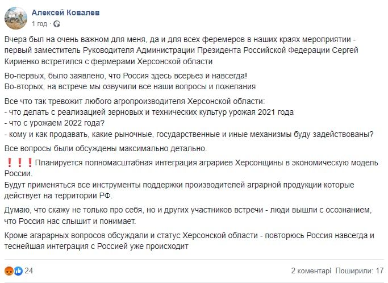
Task: Open Алексей Ковалев's profile picture
Action: point(15,18)
